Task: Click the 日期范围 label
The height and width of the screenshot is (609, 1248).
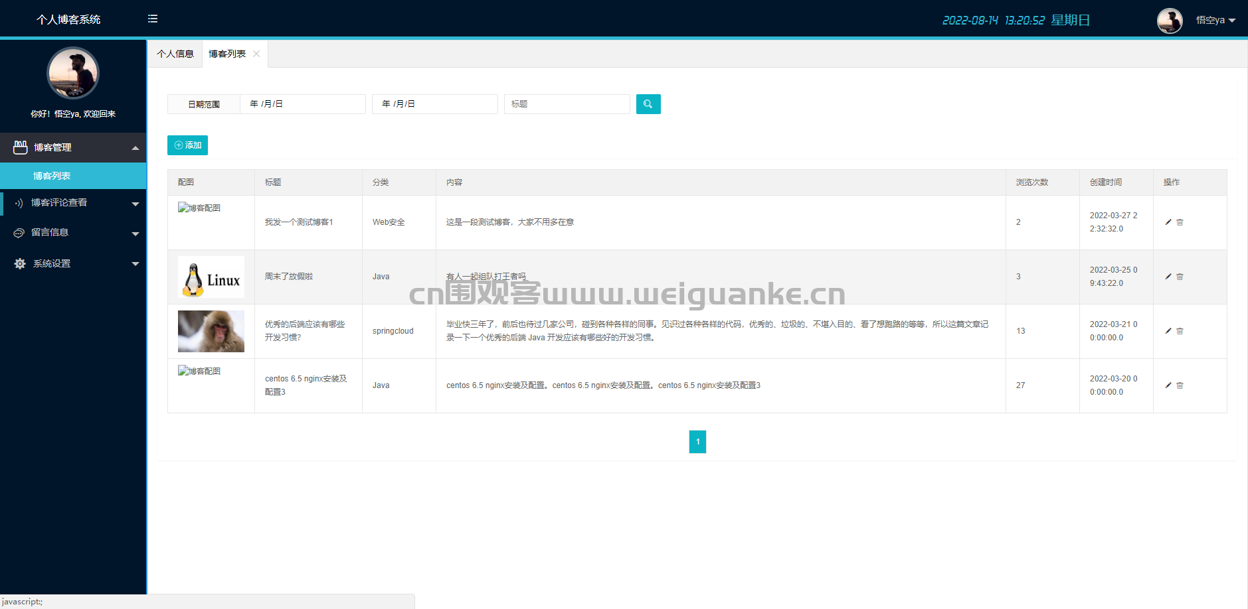Action: 204,104
